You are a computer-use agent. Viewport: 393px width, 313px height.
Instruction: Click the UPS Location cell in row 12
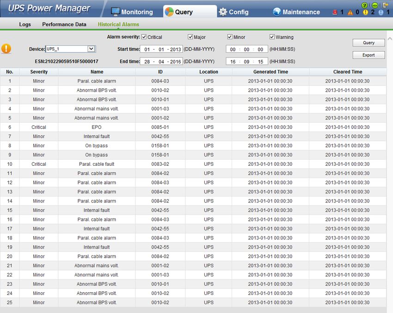209,182
